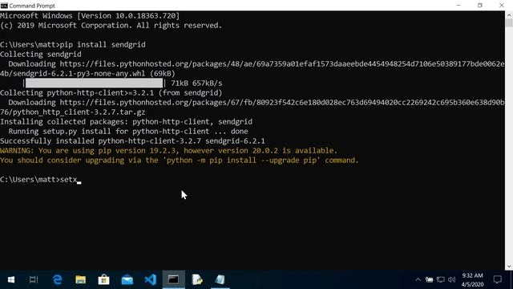Screen dimensions: 513x289
Task: Click the yellow pip version WARNING line
Action: [x=168, y=151]
